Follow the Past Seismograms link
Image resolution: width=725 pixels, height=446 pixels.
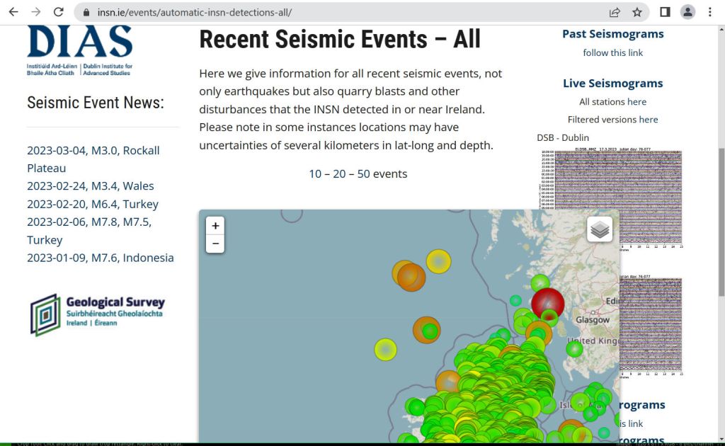[612, 52]
